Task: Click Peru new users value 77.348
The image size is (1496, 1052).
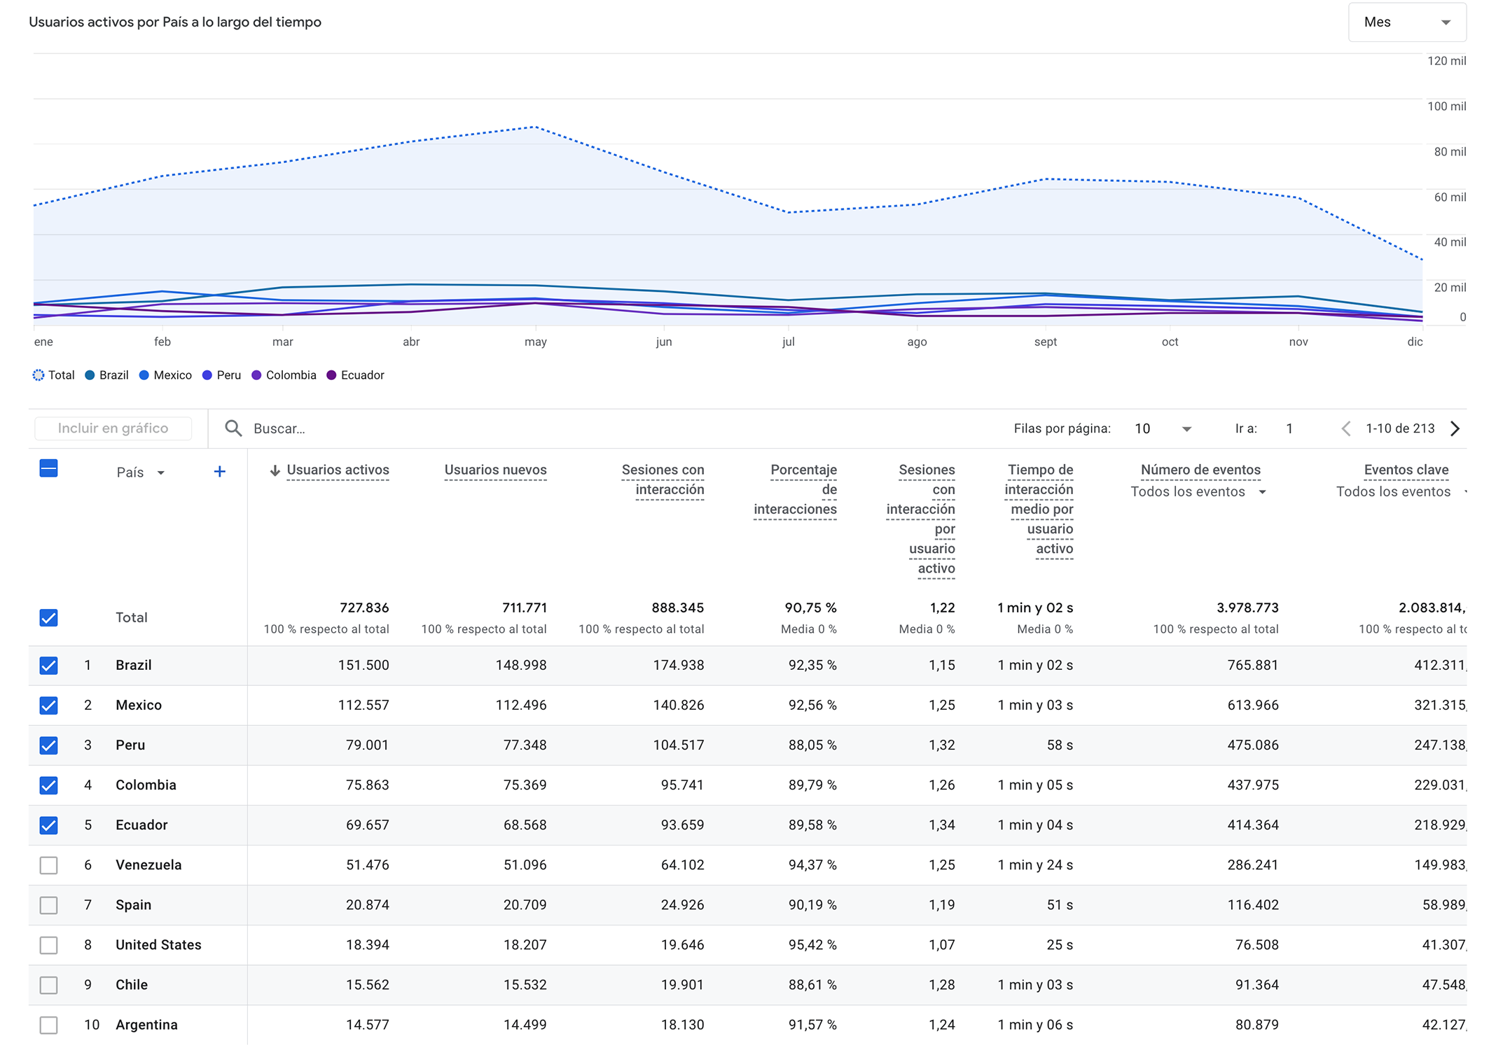Action: (525, 745)
